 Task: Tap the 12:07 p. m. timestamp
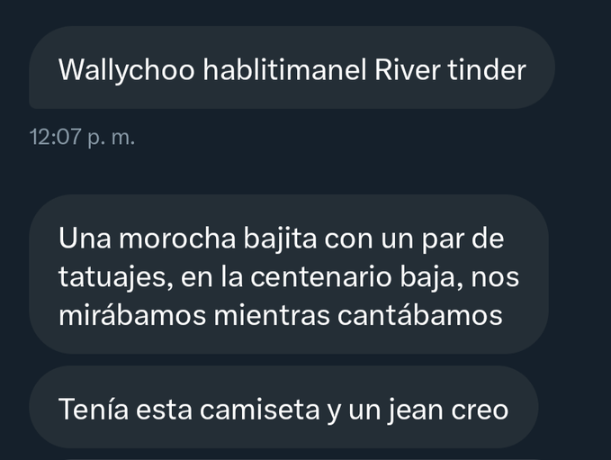pos(82,137)
